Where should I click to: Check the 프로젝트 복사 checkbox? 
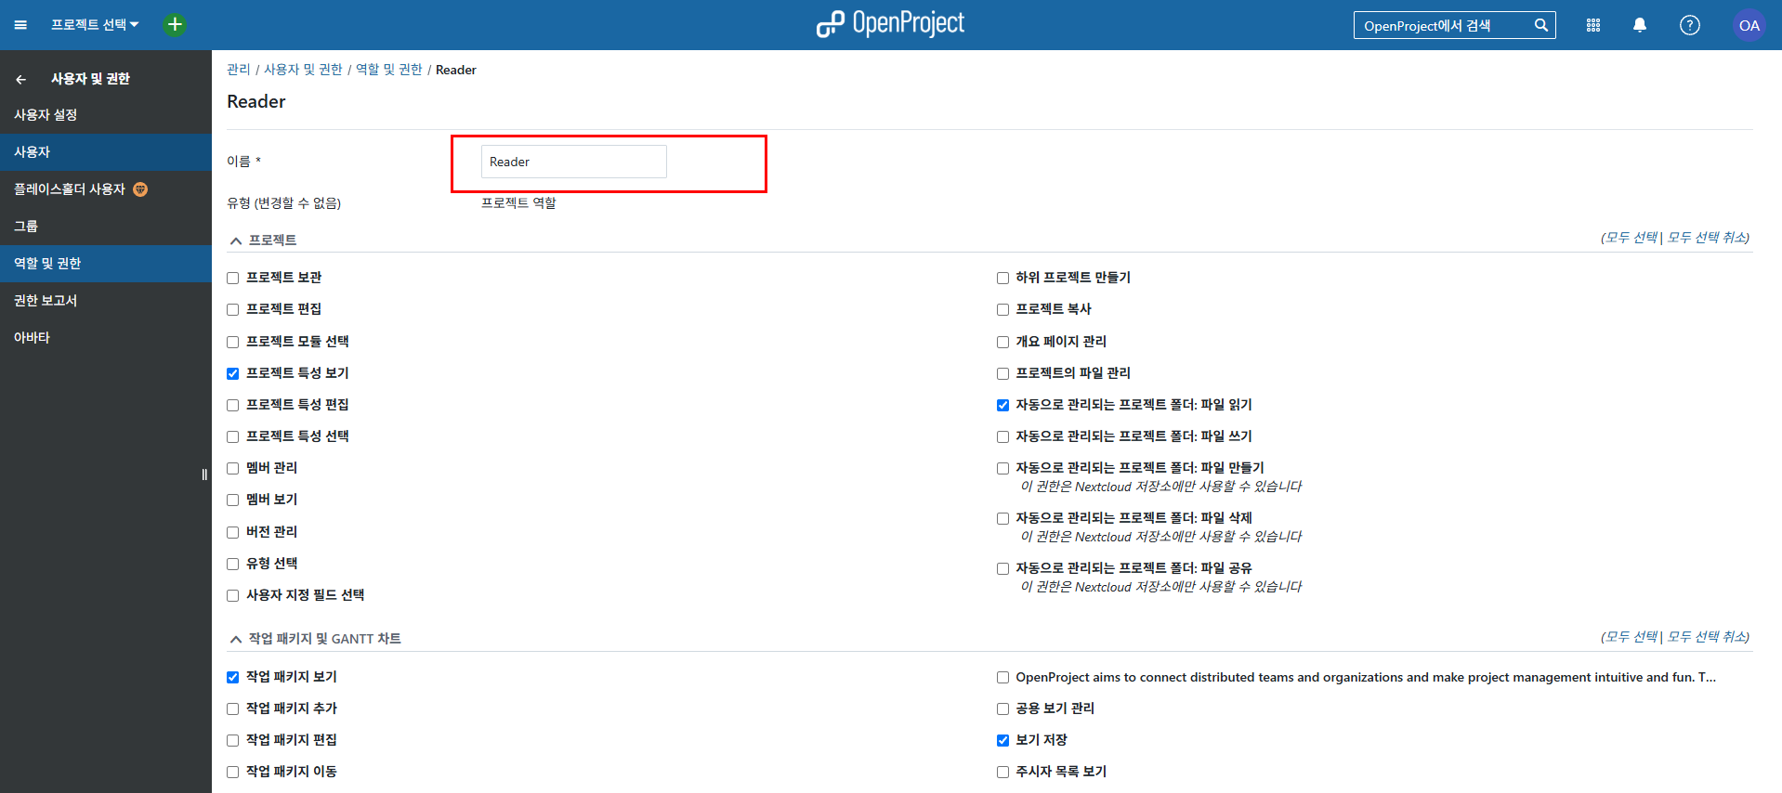1002,310
